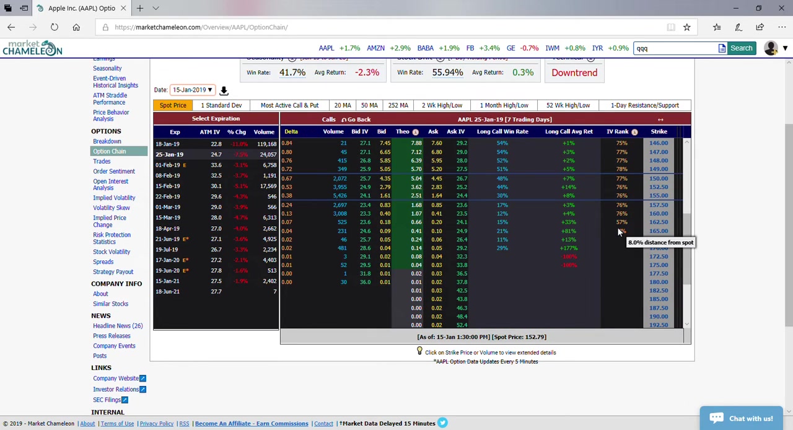
Task: Click the info icon next to Theo column
Action: (x=415, y=132)
